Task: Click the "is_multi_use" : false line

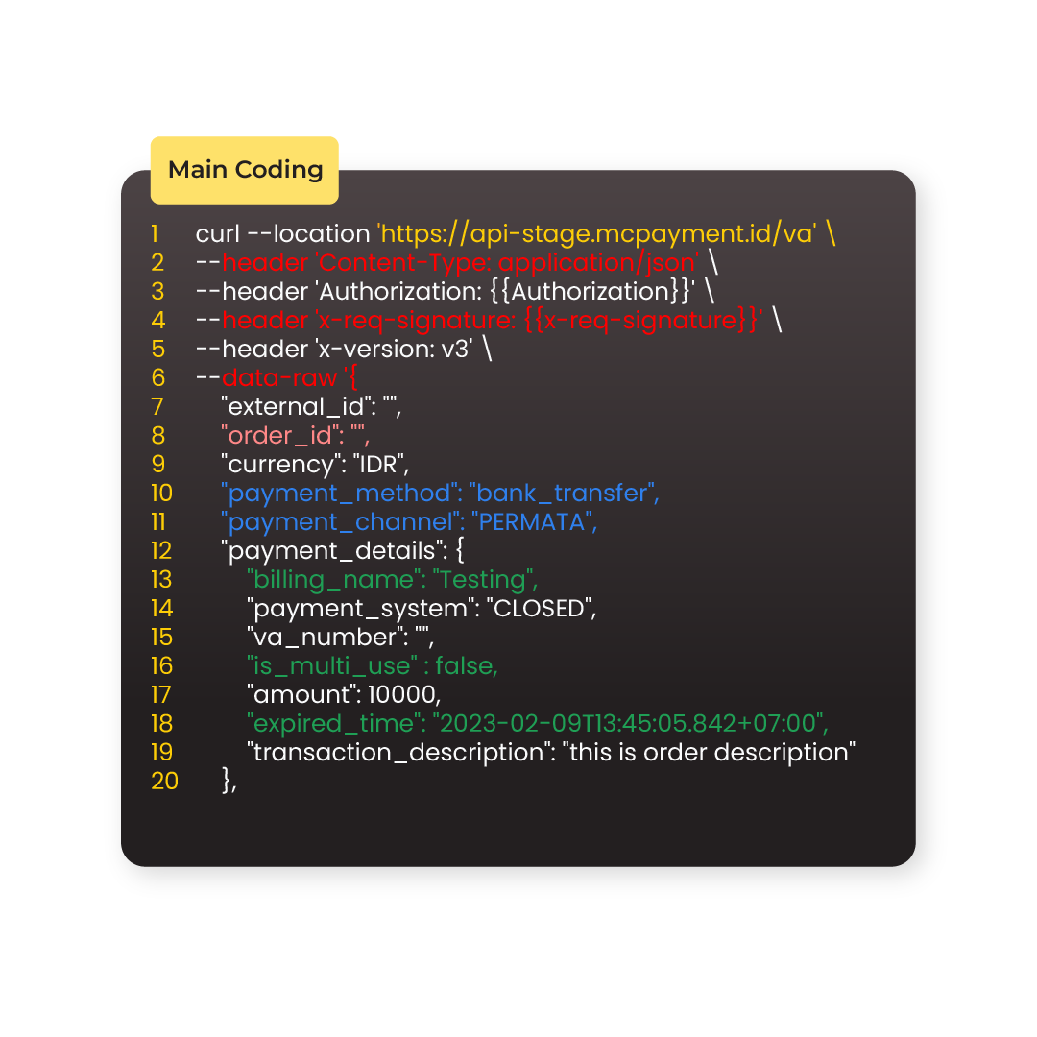Action: (x=373, y=666)
